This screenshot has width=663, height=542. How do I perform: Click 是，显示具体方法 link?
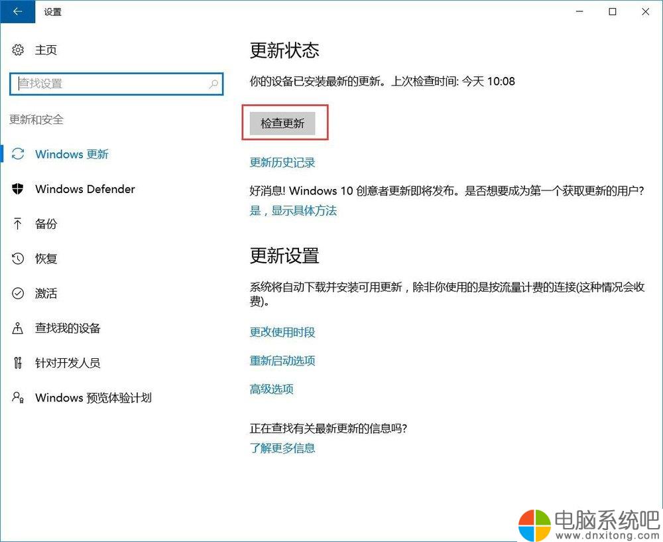(x=293, y=210)
